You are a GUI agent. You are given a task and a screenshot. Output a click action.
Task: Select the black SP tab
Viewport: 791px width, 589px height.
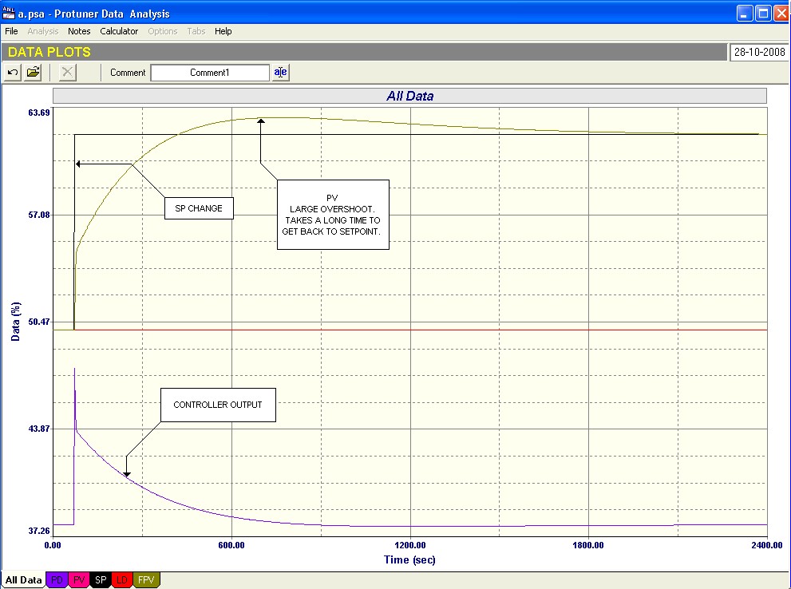[x=102, y=580]
